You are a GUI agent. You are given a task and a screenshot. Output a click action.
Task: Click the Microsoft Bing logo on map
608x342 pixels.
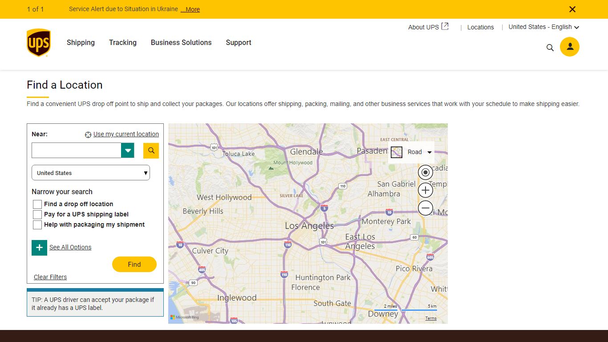185,317
